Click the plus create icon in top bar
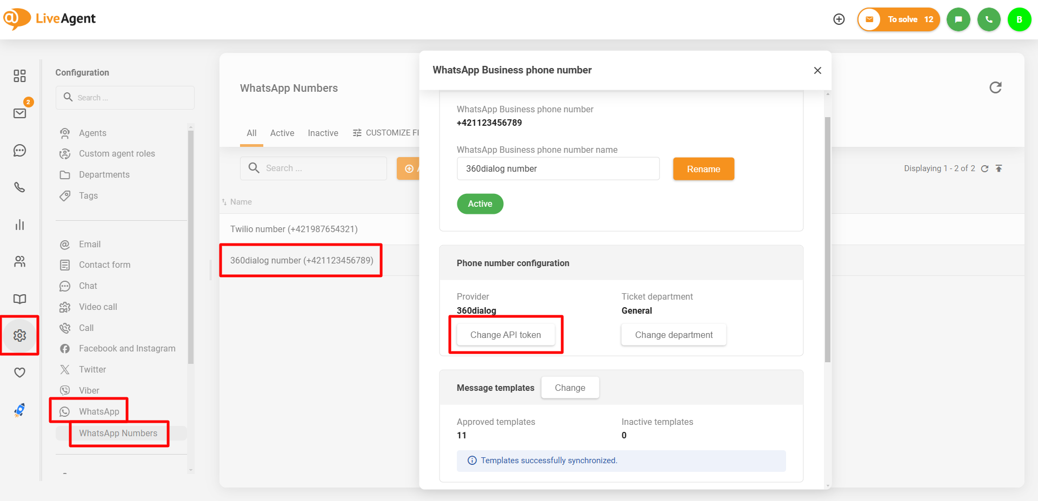Image resolution: width=1038 pixels, height=501 pixels. pos(839,19)
